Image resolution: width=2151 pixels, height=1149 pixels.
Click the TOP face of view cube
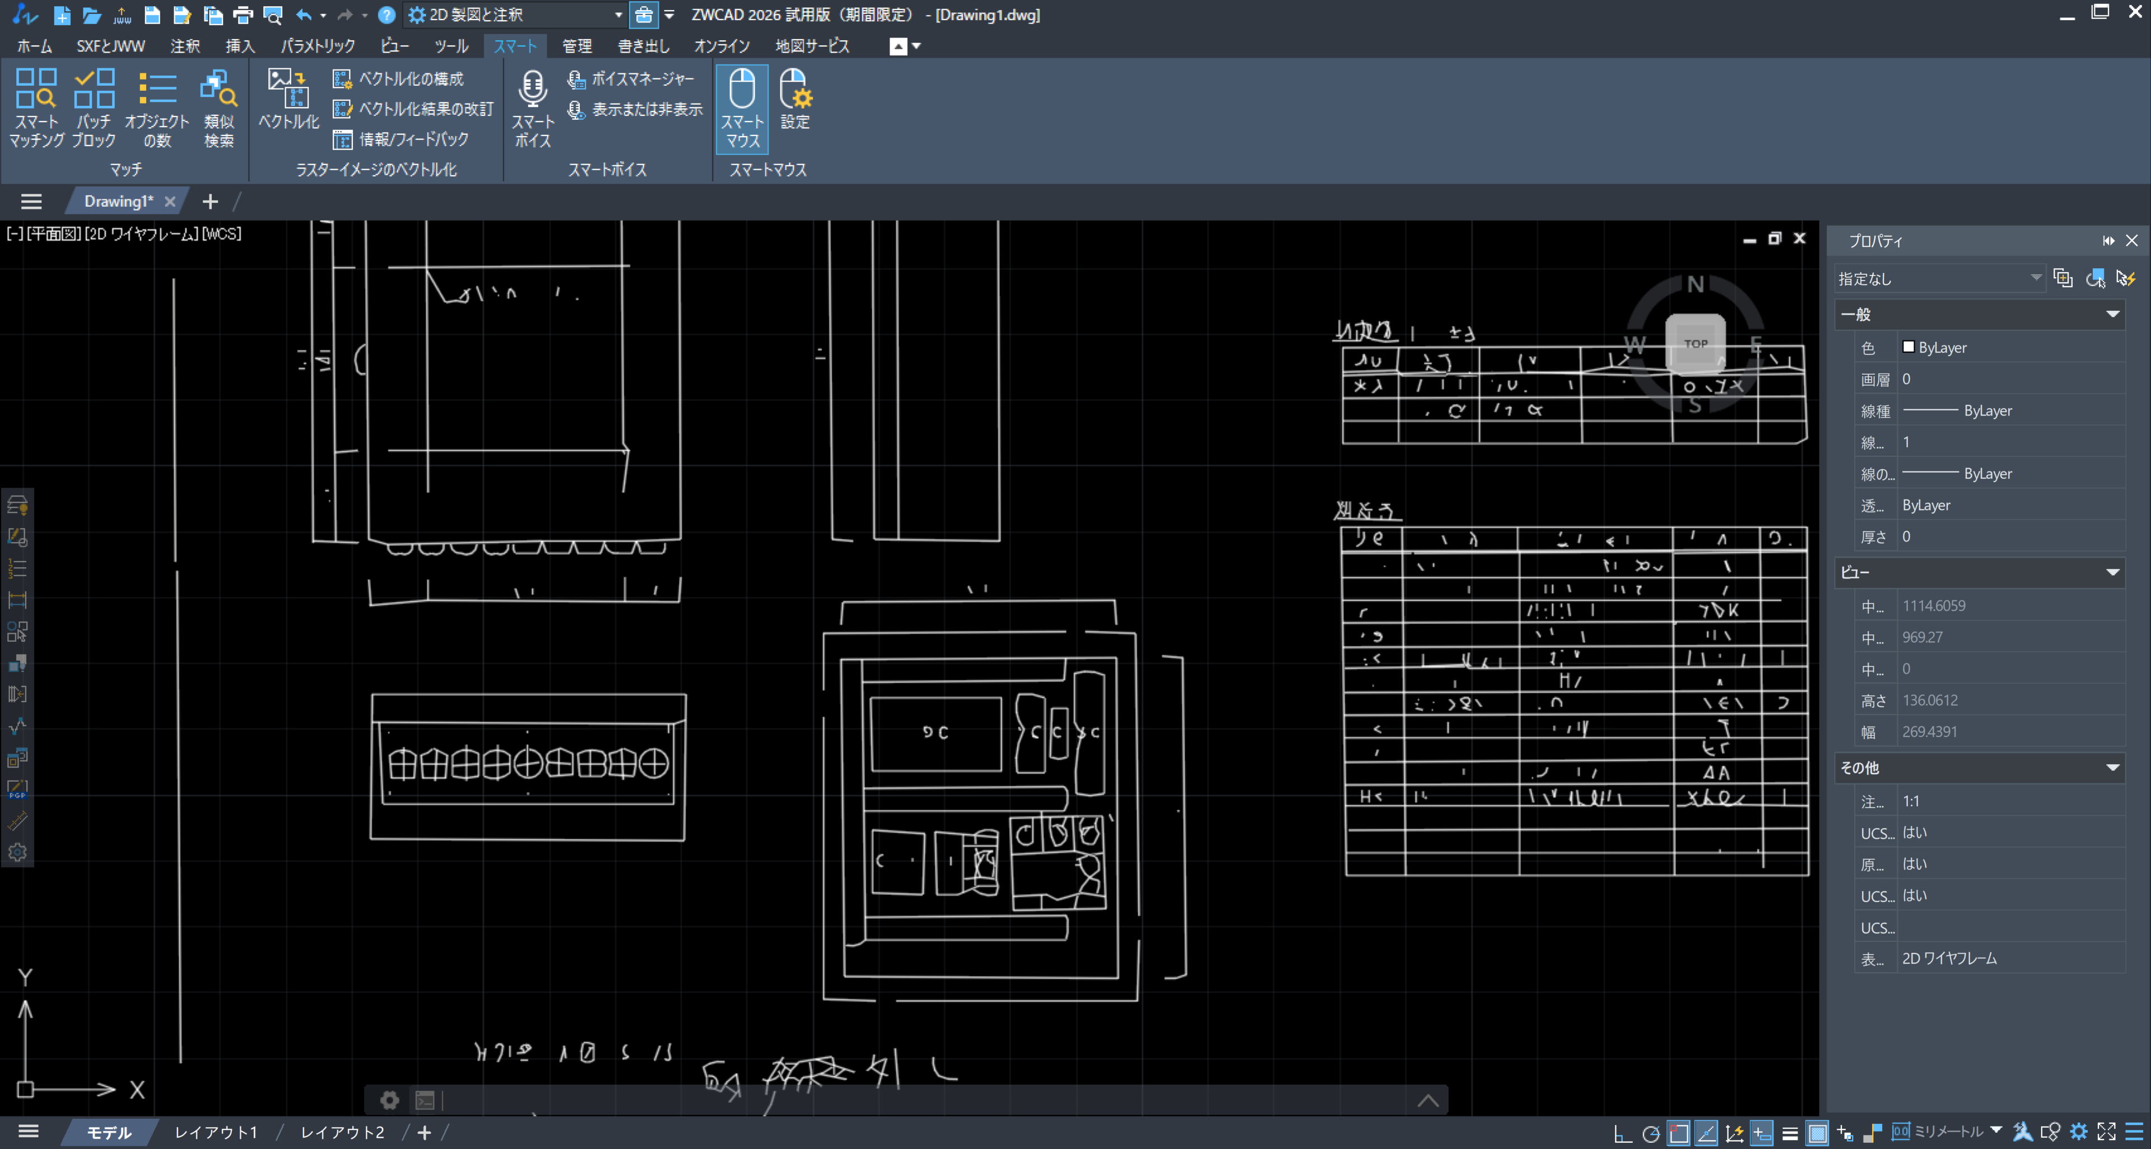click(x=1695, y=343)
